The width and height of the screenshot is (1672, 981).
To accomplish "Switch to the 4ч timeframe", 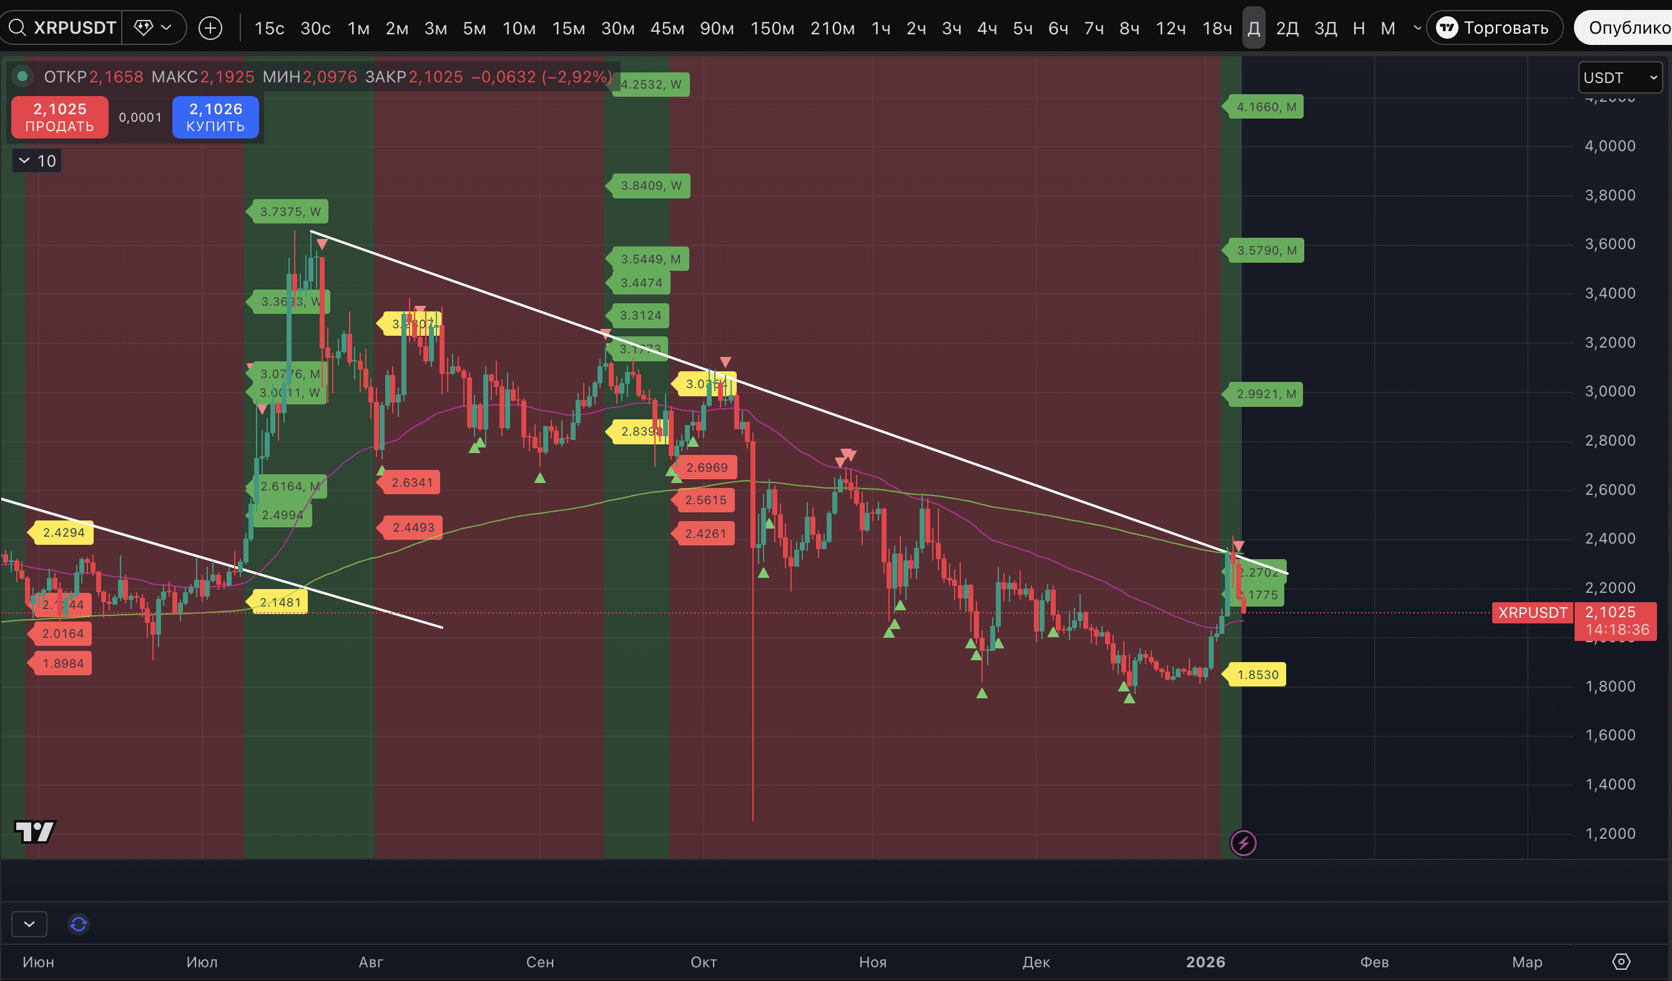I will pyautogui.click(x=986, y=28).
